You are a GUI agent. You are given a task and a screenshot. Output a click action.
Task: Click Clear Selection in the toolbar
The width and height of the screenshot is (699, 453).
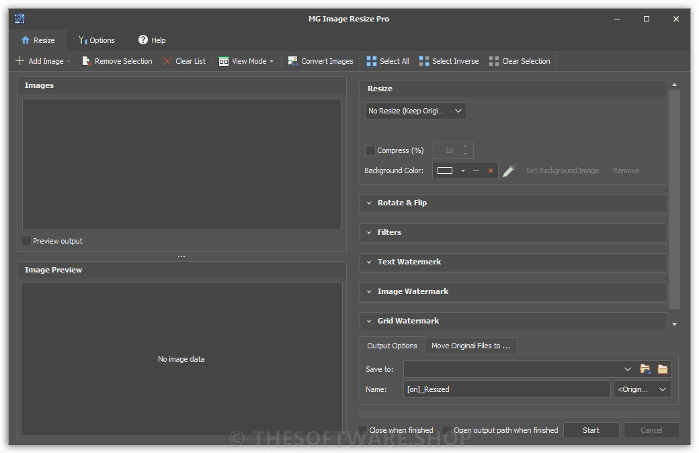(520, 61)
